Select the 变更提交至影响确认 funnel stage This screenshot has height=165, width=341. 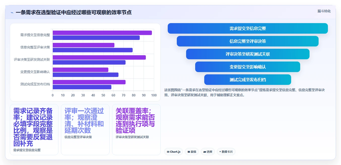[x=248, y=67]
